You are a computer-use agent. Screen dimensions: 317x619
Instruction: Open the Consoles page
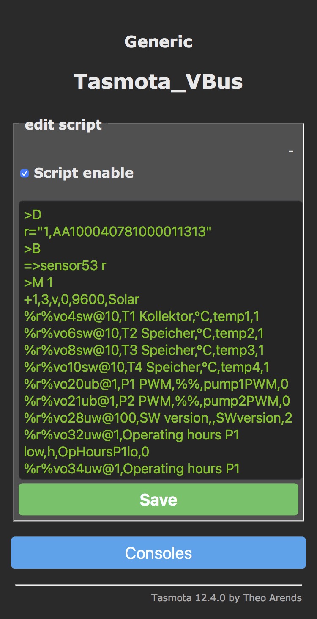point(158,553)
